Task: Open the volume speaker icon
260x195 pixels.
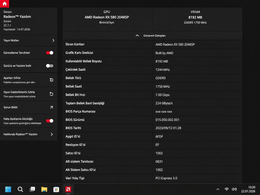Action: (x=234, y=189)
